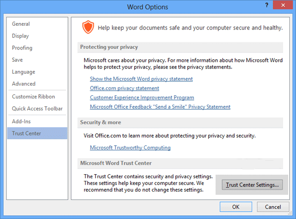Open Customize Ribbon settings

[34, 96]
